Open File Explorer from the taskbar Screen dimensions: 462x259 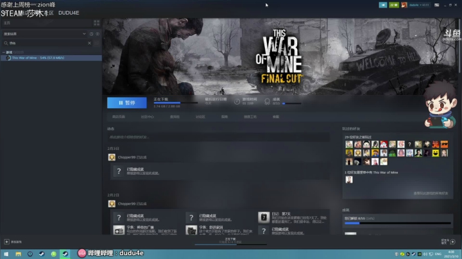pos(18,254)
